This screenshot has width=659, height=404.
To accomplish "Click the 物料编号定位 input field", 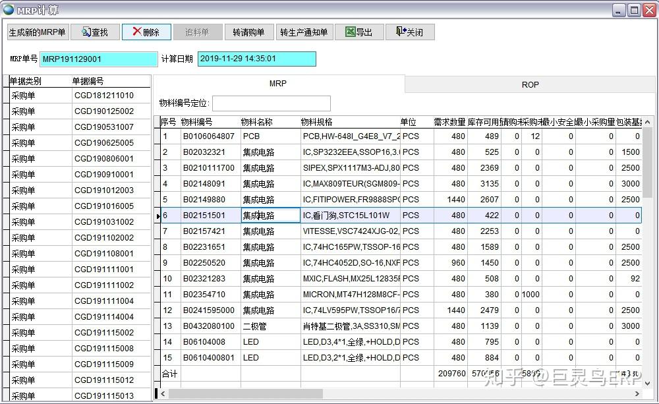I will 272,103.
